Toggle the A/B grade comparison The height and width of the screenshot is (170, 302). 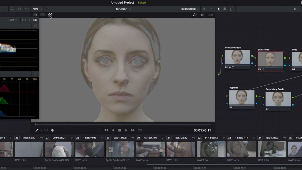click(x=210, y=15)
